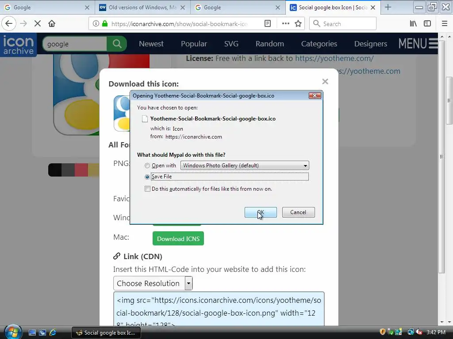Click the Google box icon thumbnail in popup
This screenshot has height=339, width=453.
tap(122, 113)
